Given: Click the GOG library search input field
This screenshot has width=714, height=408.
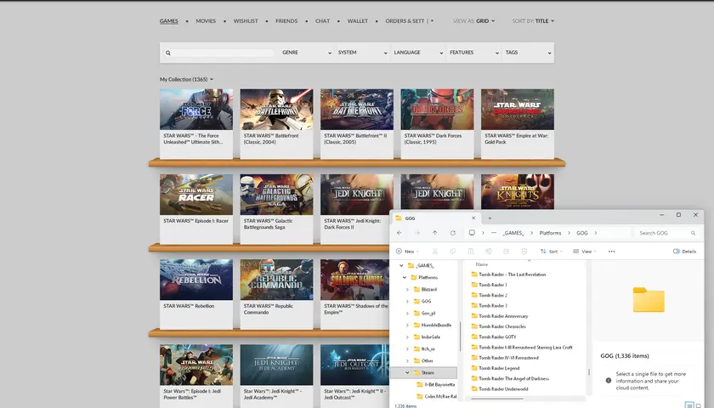Looking at the screenshot, I should (x=223, y=53).
